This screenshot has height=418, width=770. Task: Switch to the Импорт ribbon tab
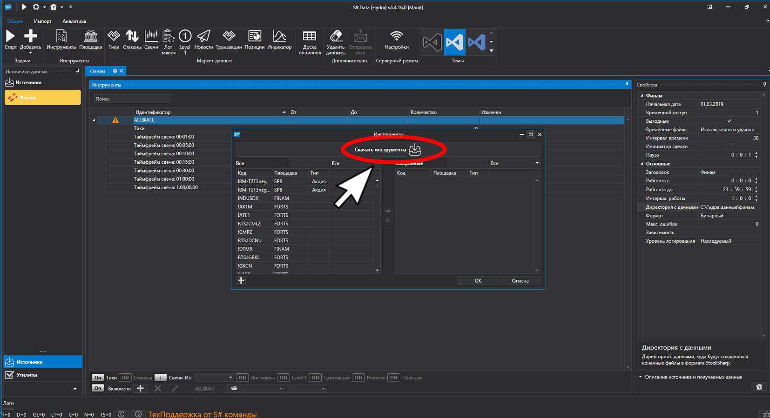(43, 21)
